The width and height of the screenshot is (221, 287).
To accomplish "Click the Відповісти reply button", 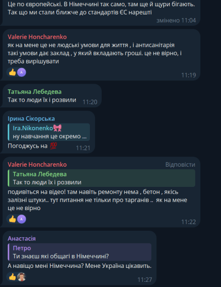I will (180, 165).
